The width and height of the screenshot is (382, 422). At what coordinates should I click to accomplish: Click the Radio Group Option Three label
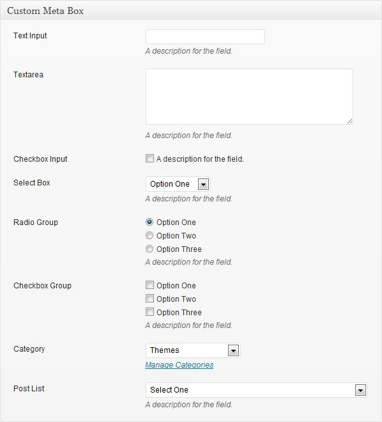179,249
